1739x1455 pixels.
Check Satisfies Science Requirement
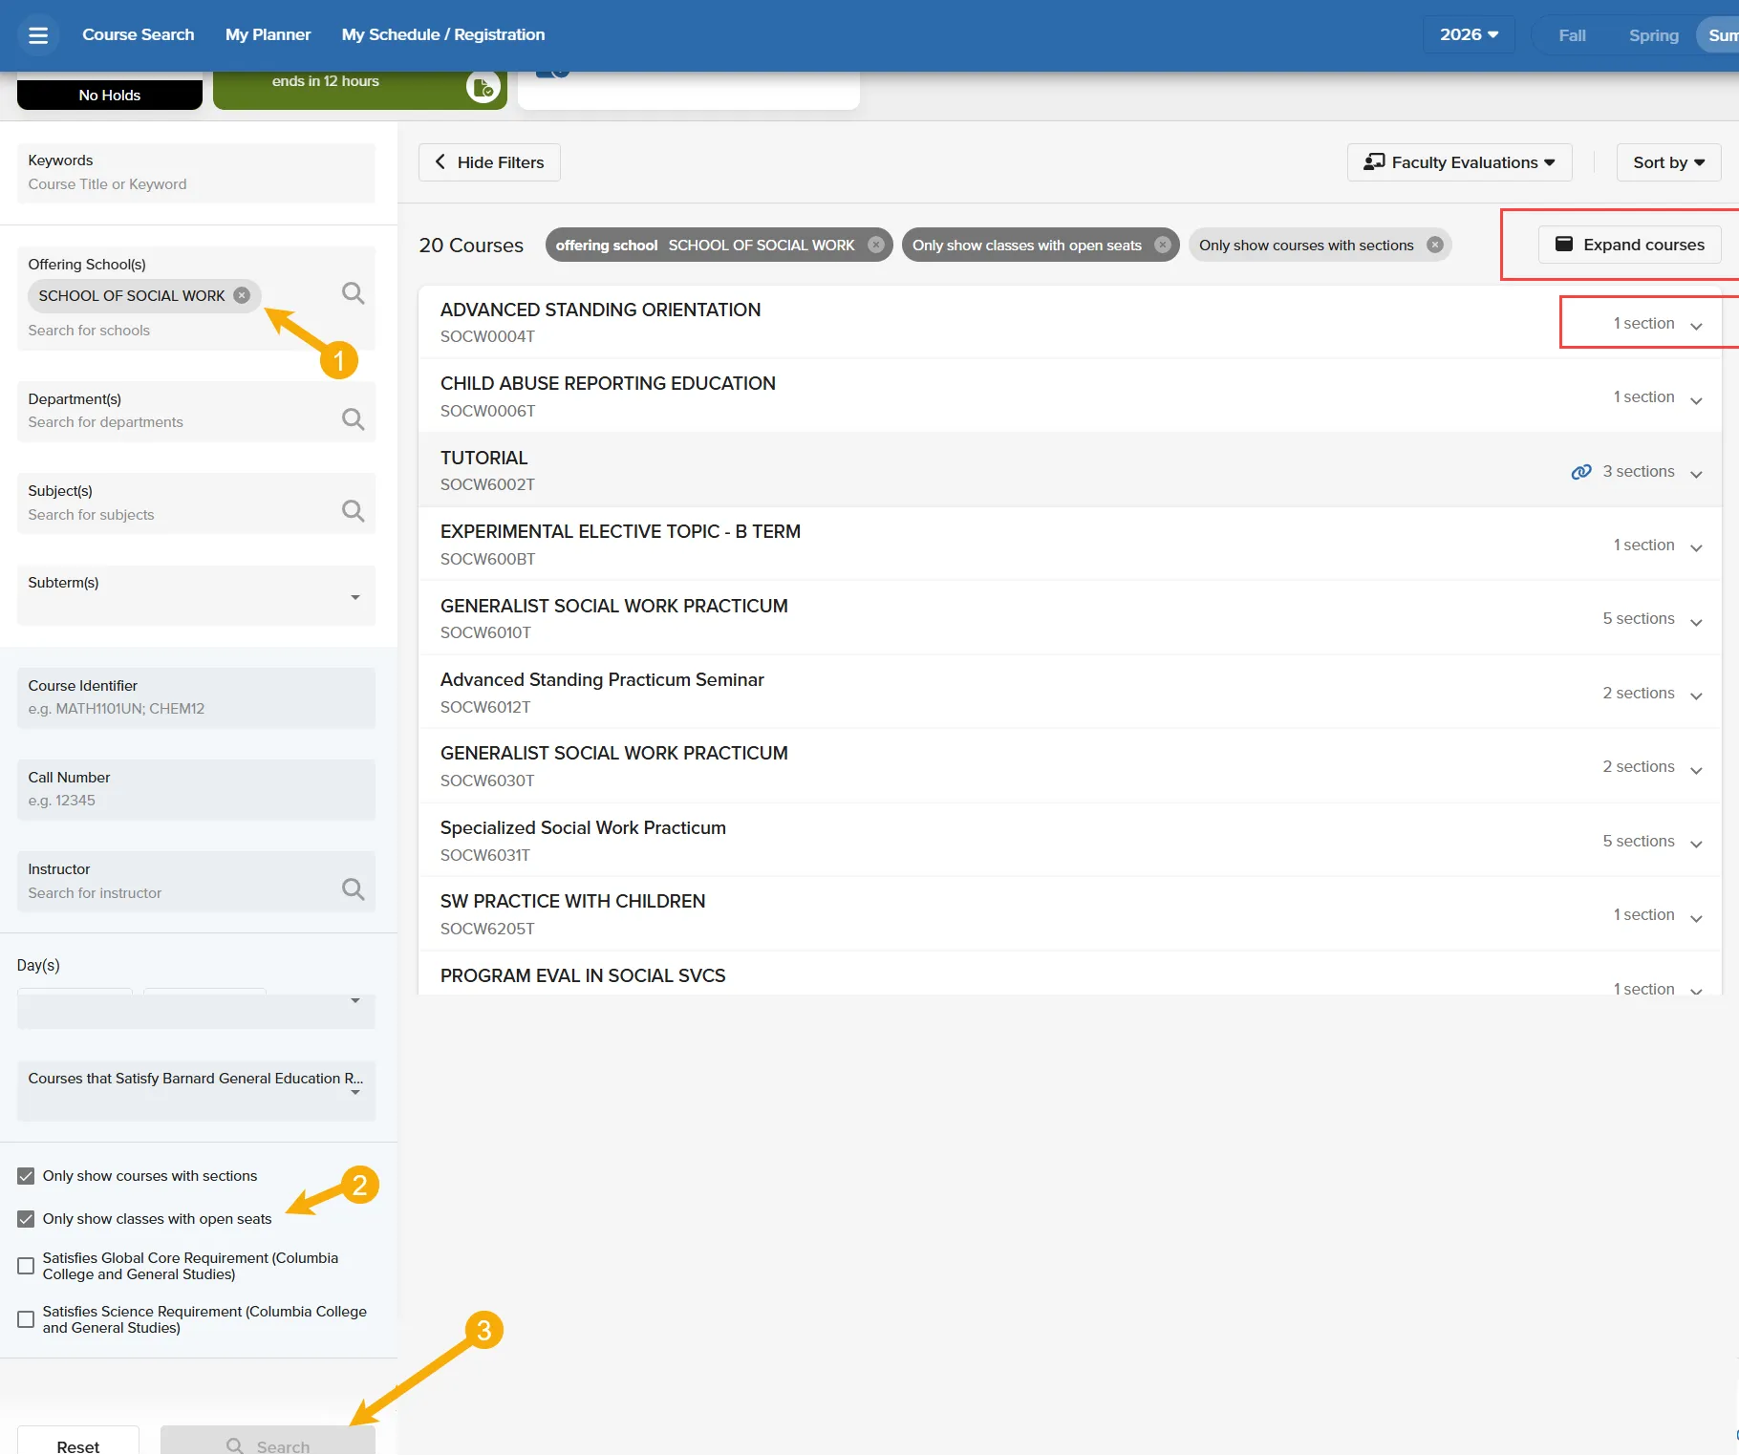[x=26, y=1319]
